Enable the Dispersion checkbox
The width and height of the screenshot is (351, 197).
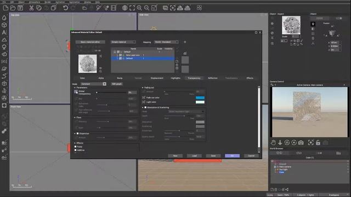[x=78, y=134]
